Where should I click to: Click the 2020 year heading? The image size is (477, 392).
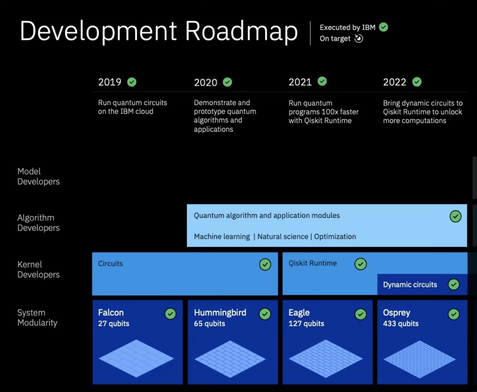coord(205,82)
